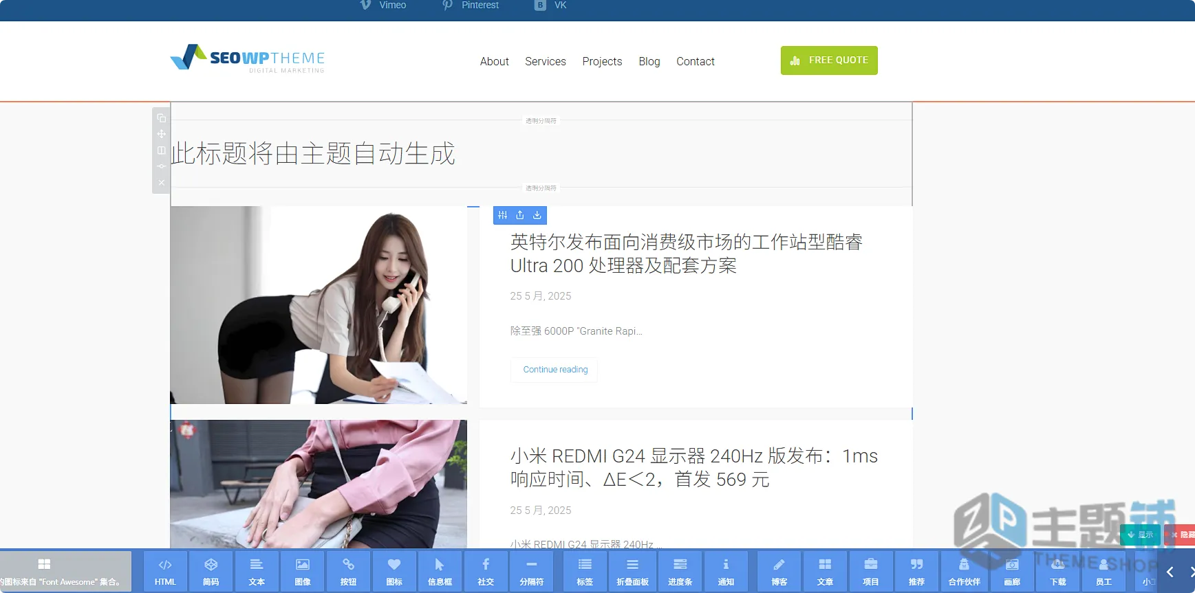1195x593 pixels.
Task: Open the Blog menu item
Action: 649,61
